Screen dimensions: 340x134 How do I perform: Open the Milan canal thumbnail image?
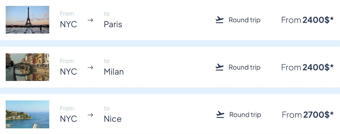click(27, 67)
